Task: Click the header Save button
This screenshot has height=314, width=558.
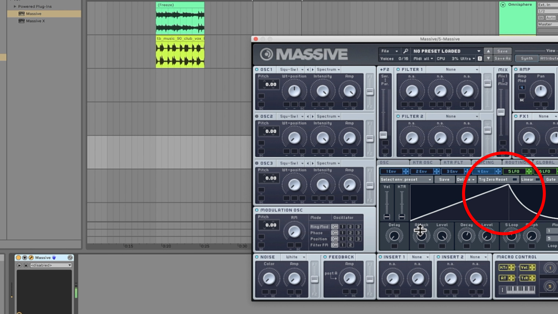Action: (x=502, y=51)
